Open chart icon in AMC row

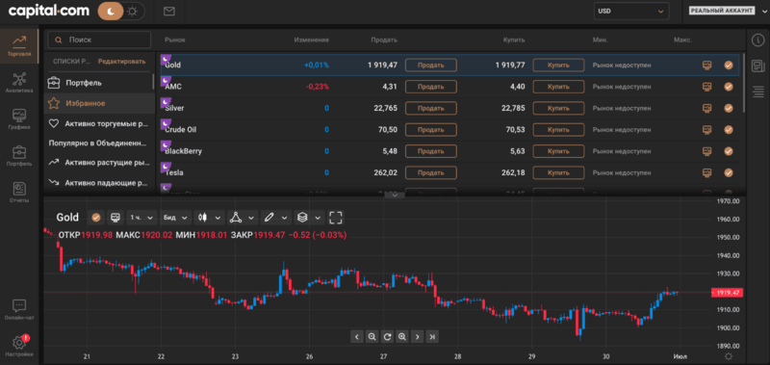(706, 87)
